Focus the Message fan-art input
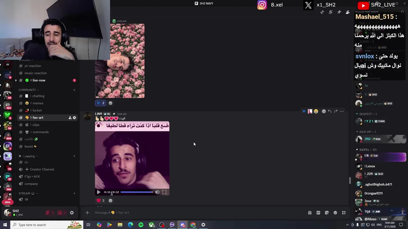 [198, 213]
